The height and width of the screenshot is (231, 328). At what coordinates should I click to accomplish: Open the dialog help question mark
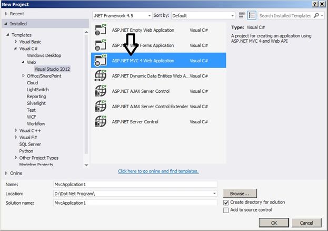point(315,4)
